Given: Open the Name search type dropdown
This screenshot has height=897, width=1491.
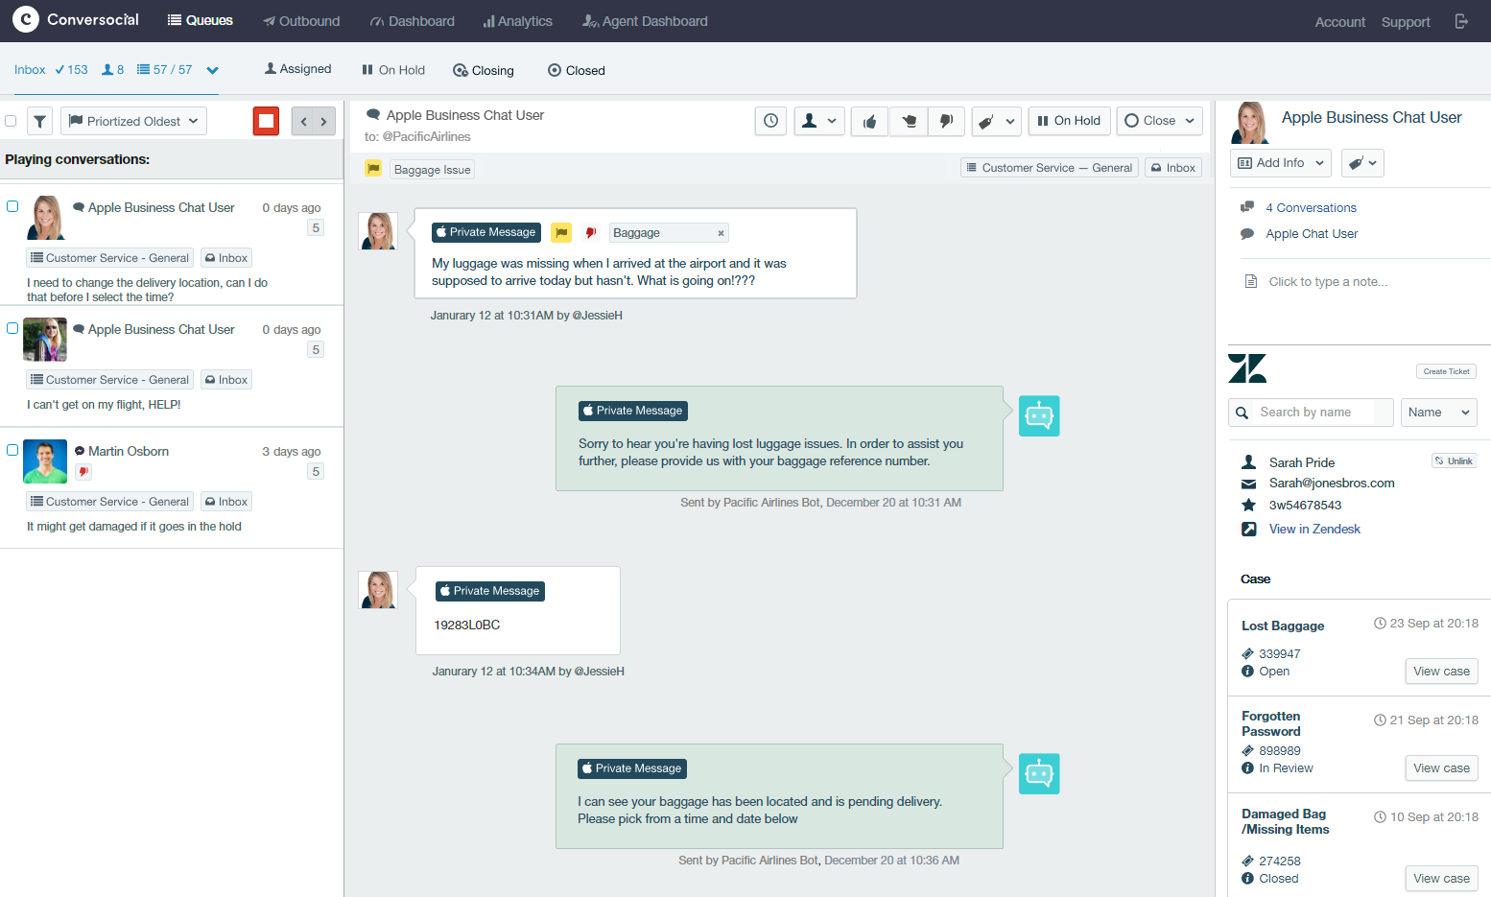Looking at the screenshot, I should point(1438,413).
